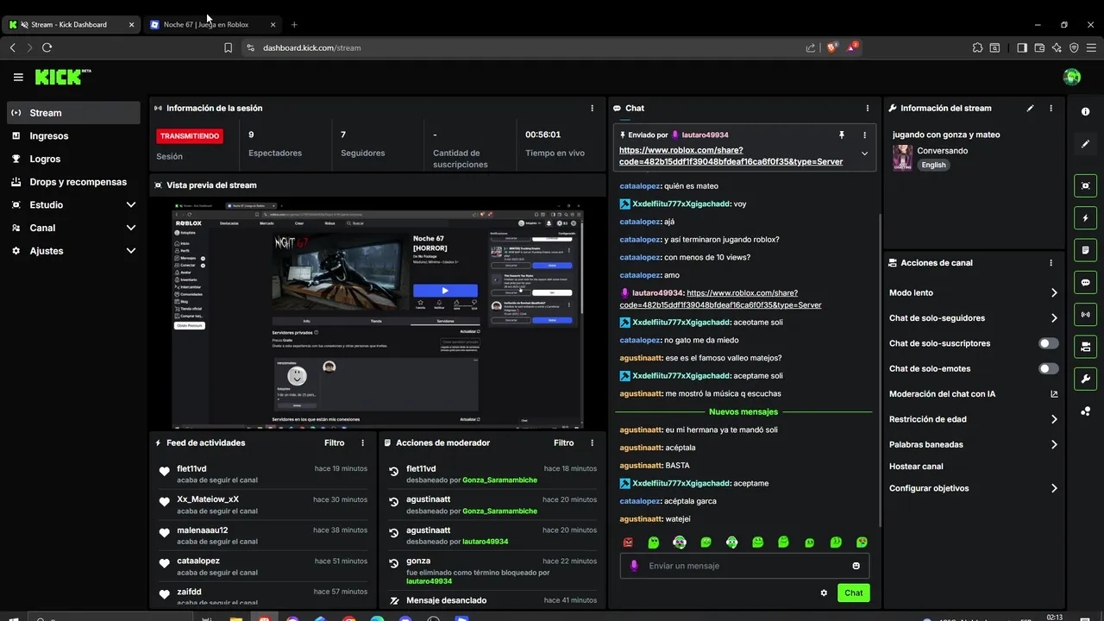Toggle the wrench stream info sidebar icon

click(1085, 379)
